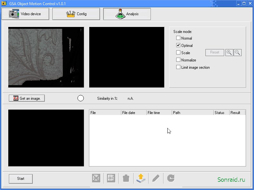This screenshot has width=254, height=190.
Task: Maximize the GSA Object Motion Control window
Action: [x=244, y=3]
